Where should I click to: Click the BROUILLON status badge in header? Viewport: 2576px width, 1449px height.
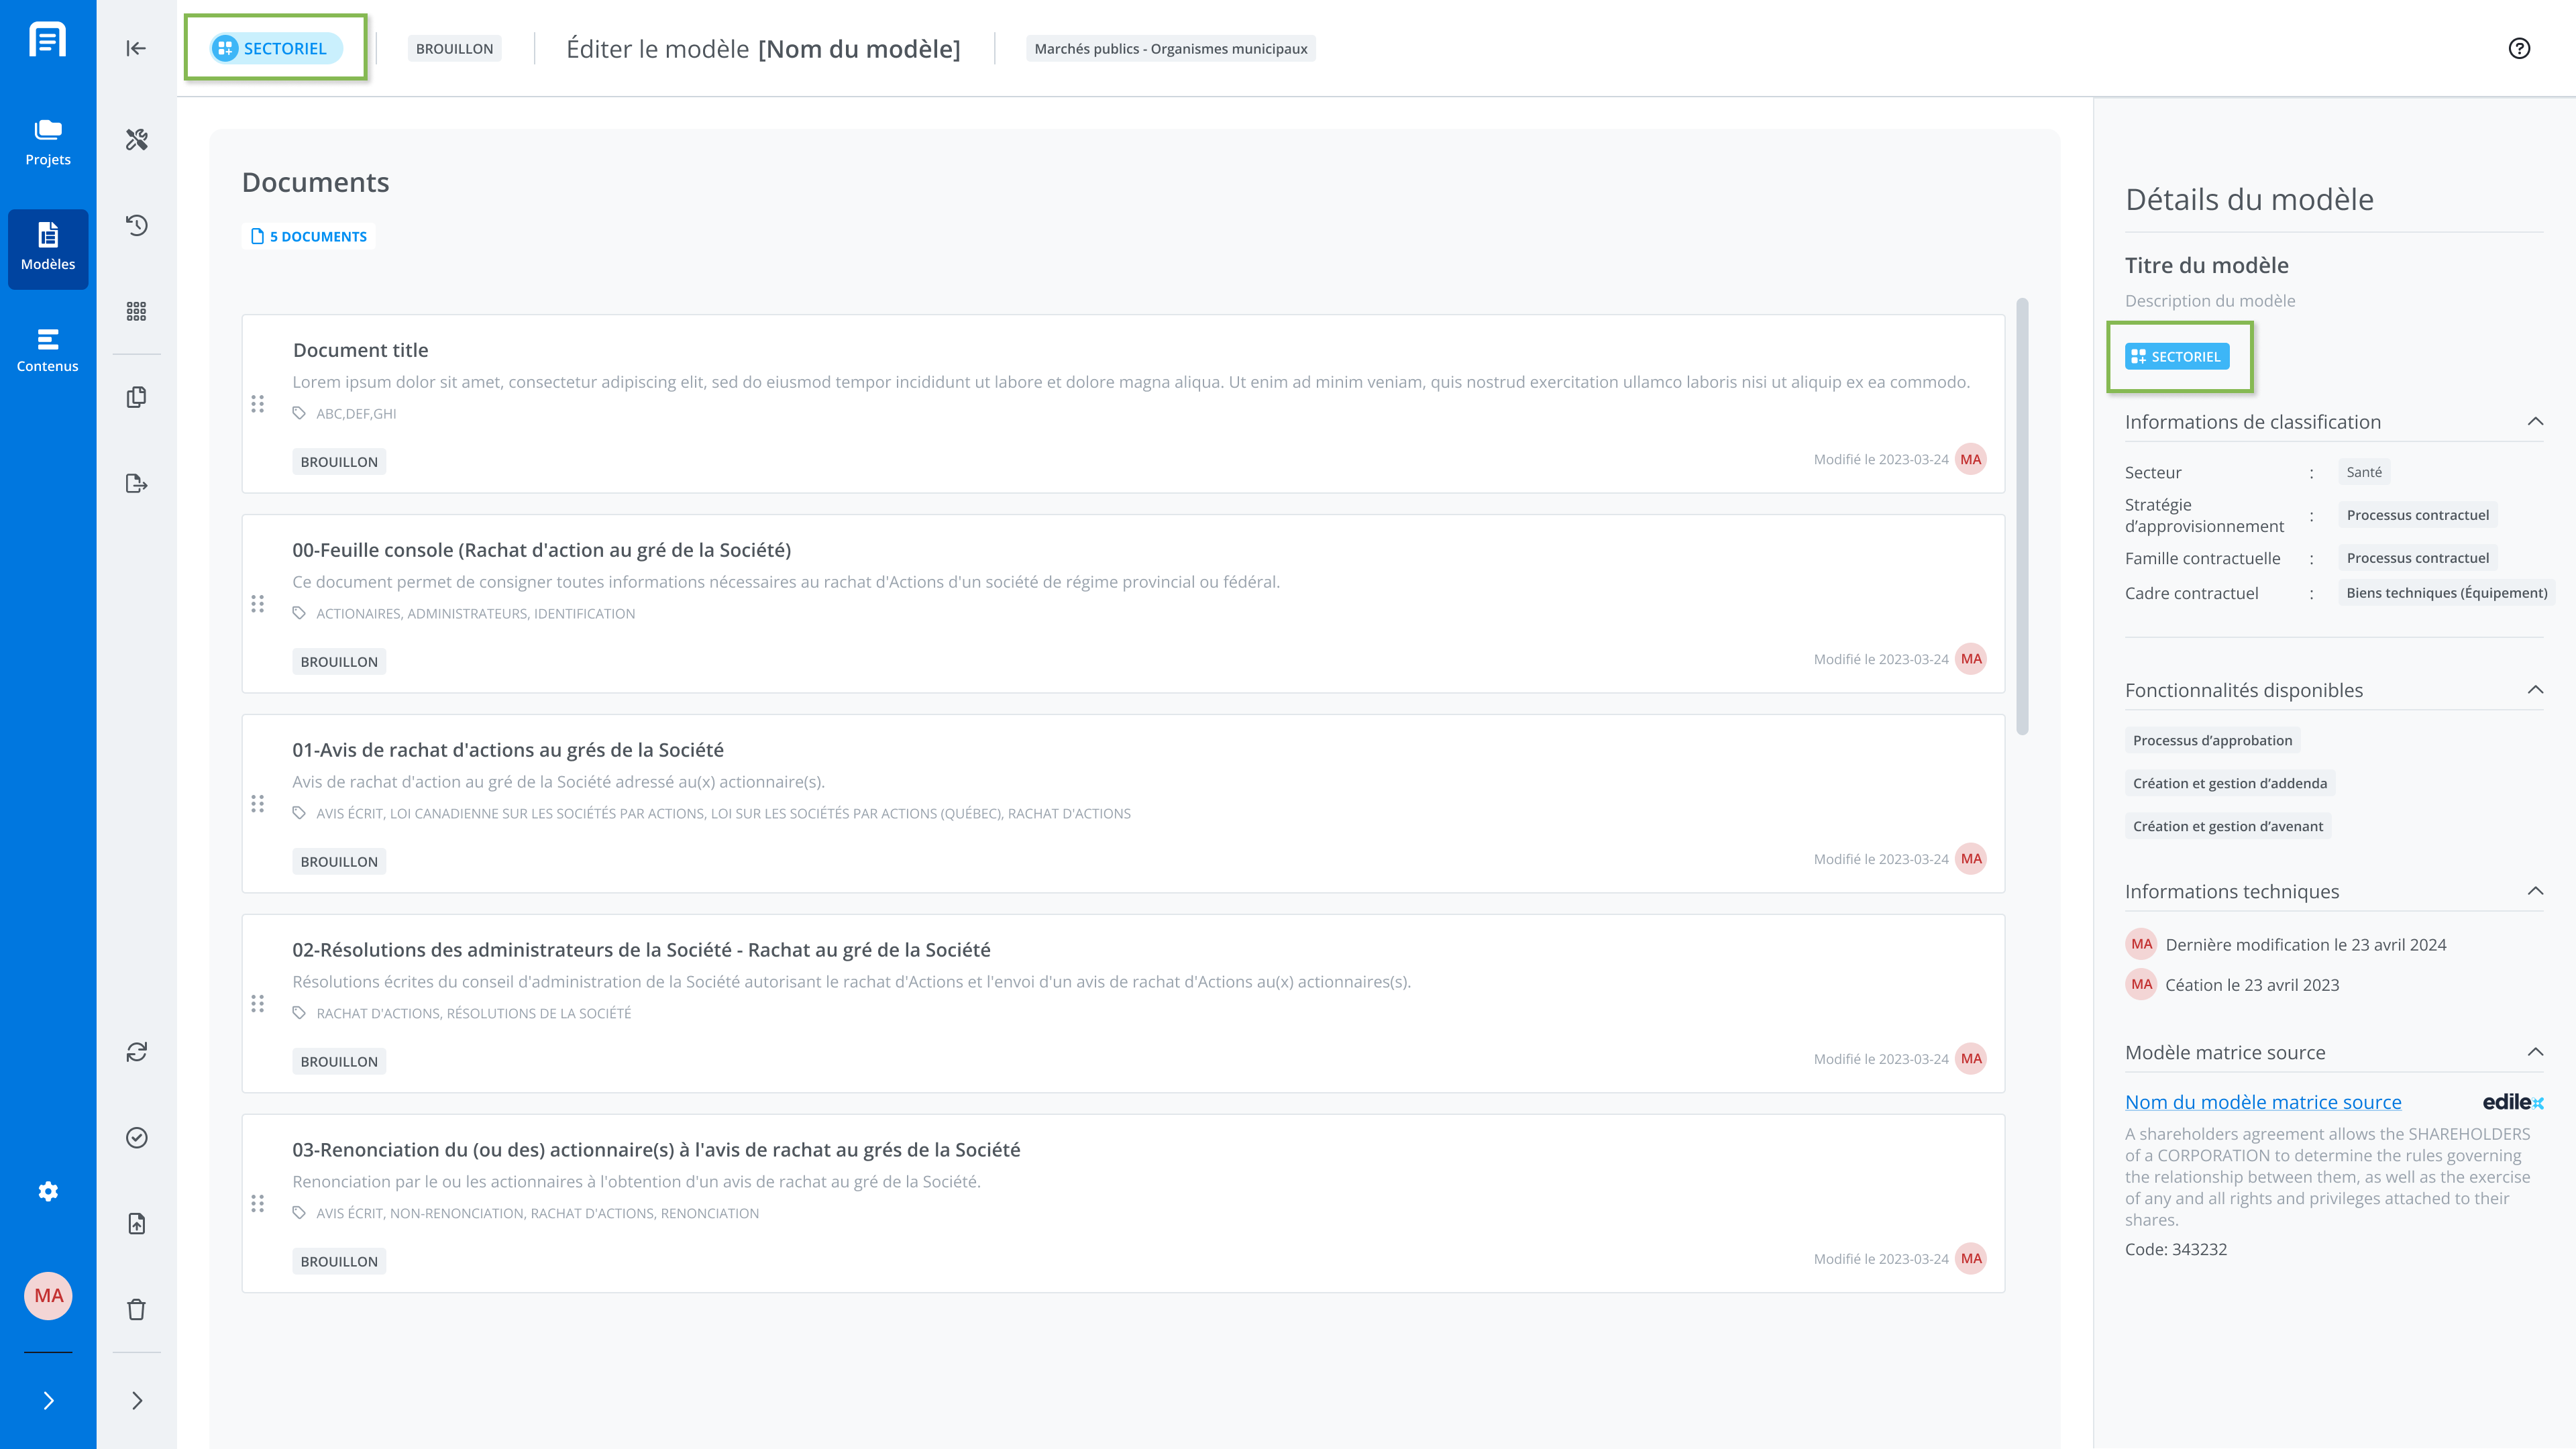click(x=454, y=49)
